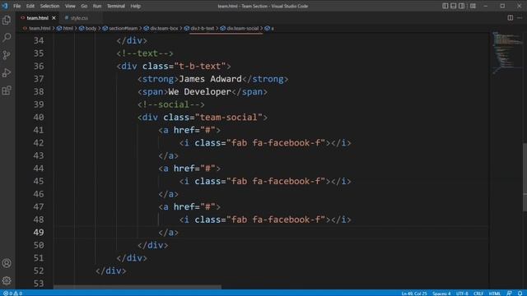This screenshot has width=527, height=296.
Task: Change language mode via HTML entry
Action: point(494,293)
